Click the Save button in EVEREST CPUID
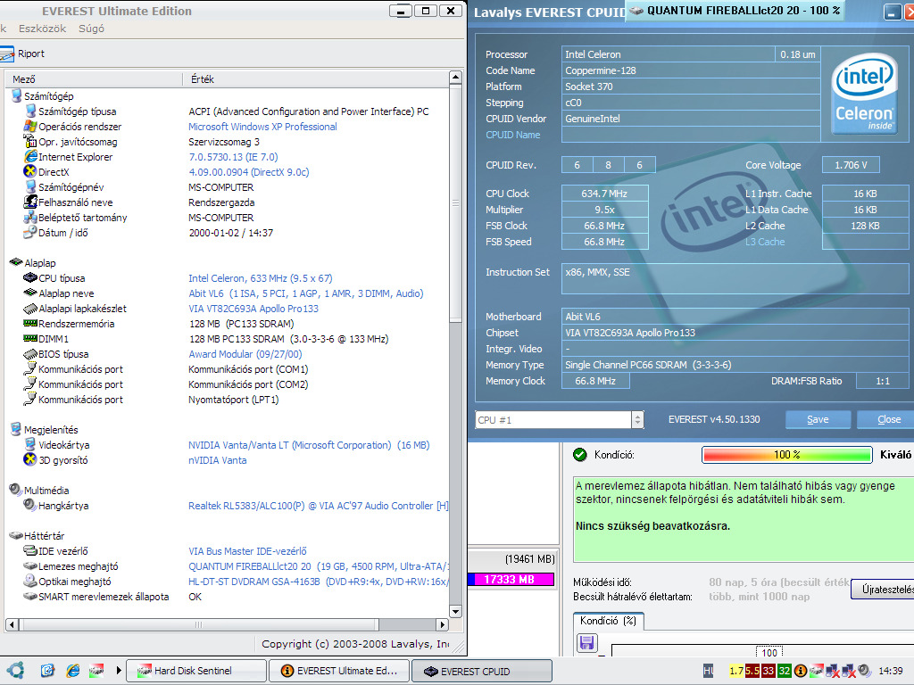 [x=818, y=419]
